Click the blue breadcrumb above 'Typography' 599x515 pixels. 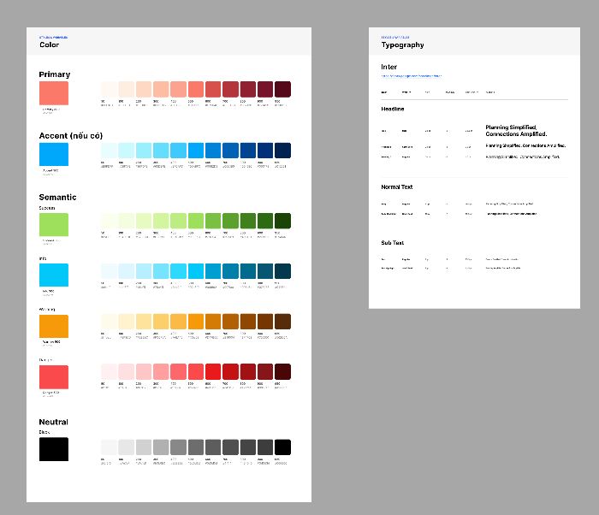395,37
